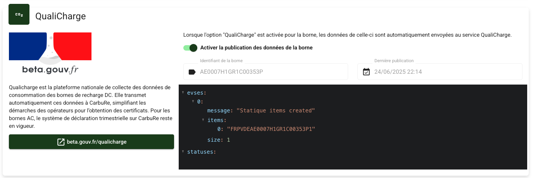Screen dimensions: 533x178
Task: Click the calendar icon in Dernière publication field
Action: tap(366, 72)
